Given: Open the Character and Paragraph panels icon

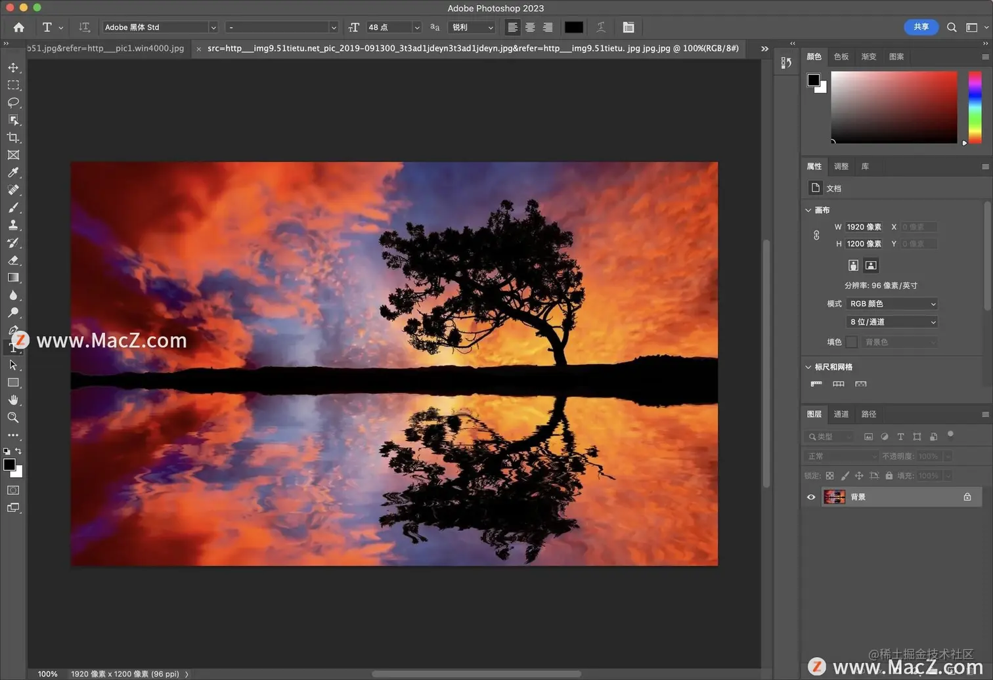Looking at the screenshot, I should pos(629,27).
